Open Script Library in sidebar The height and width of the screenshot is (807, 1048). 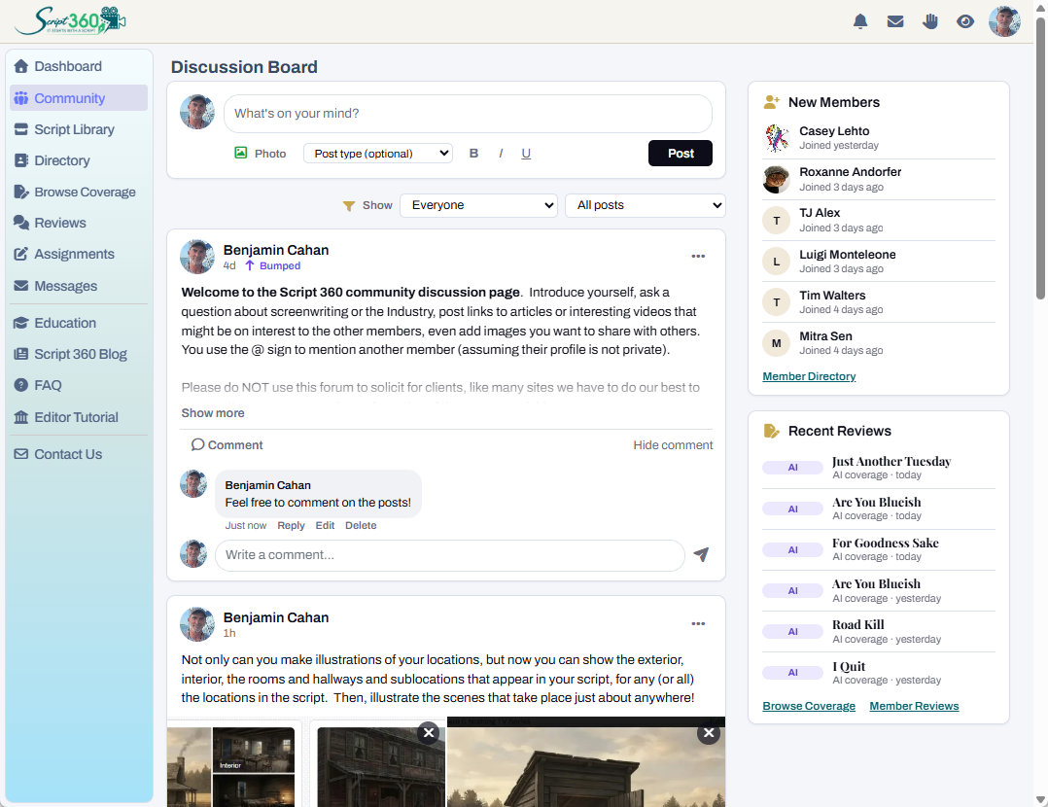tap(79, 129)
